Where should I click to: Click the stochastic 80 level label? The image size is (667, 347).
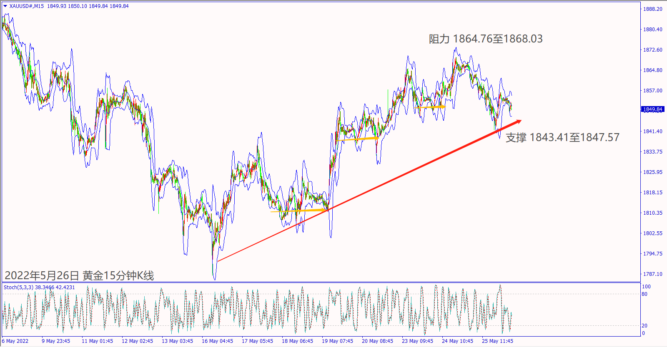click(644, 294)
